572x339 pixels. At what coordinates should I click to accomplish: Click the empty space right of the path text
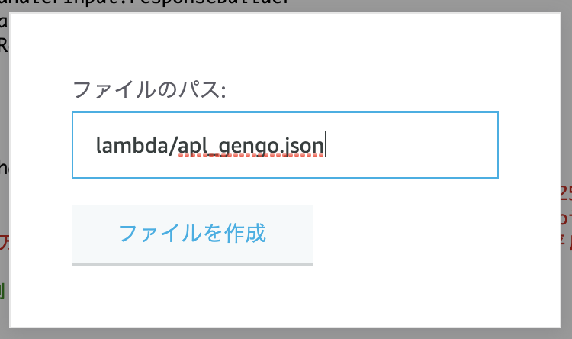(x=409, y=145)
